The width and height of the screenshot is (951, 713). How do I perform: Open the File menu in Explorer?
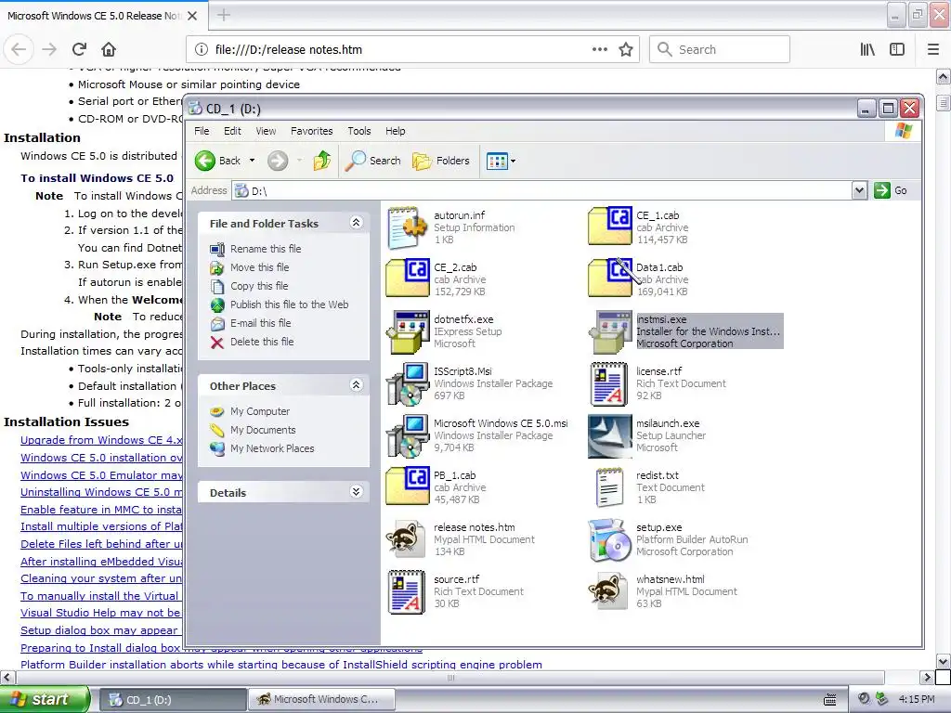point(202,131)
